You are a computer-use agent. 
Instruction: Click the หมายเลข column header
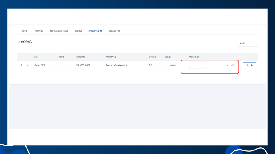point(80,57)
